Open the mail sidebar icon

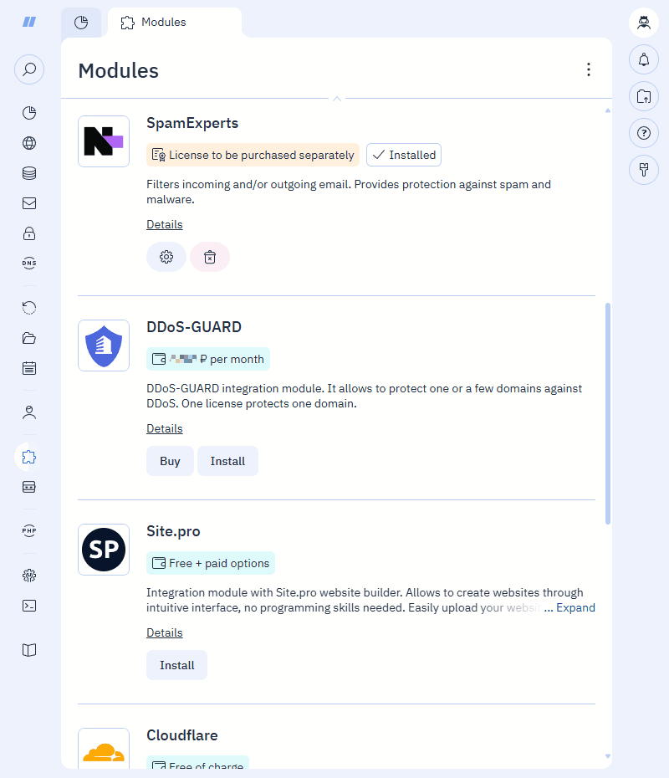click(x=29, y=203)
